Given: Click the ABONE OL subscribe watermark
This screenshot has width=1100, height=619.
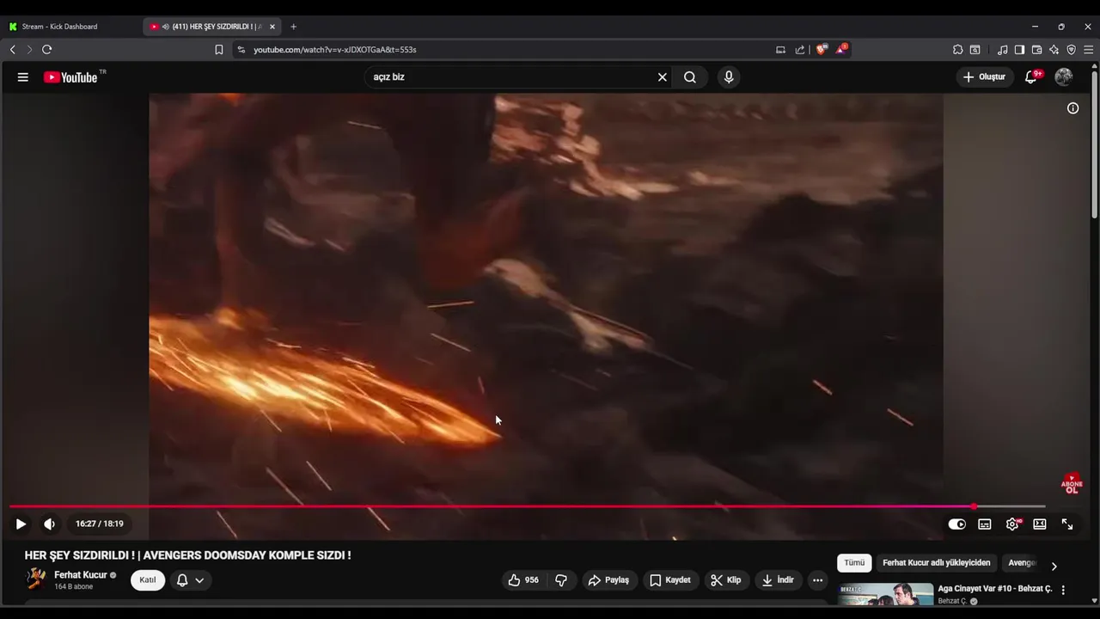Looking at the screenshot, I should 1072,484.
